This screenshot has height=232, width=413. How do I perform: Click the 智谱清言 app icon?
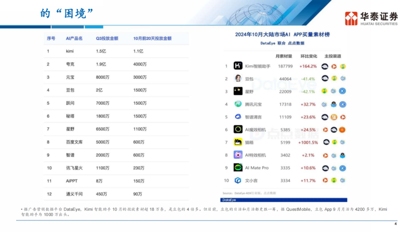[x=238, y=117]
